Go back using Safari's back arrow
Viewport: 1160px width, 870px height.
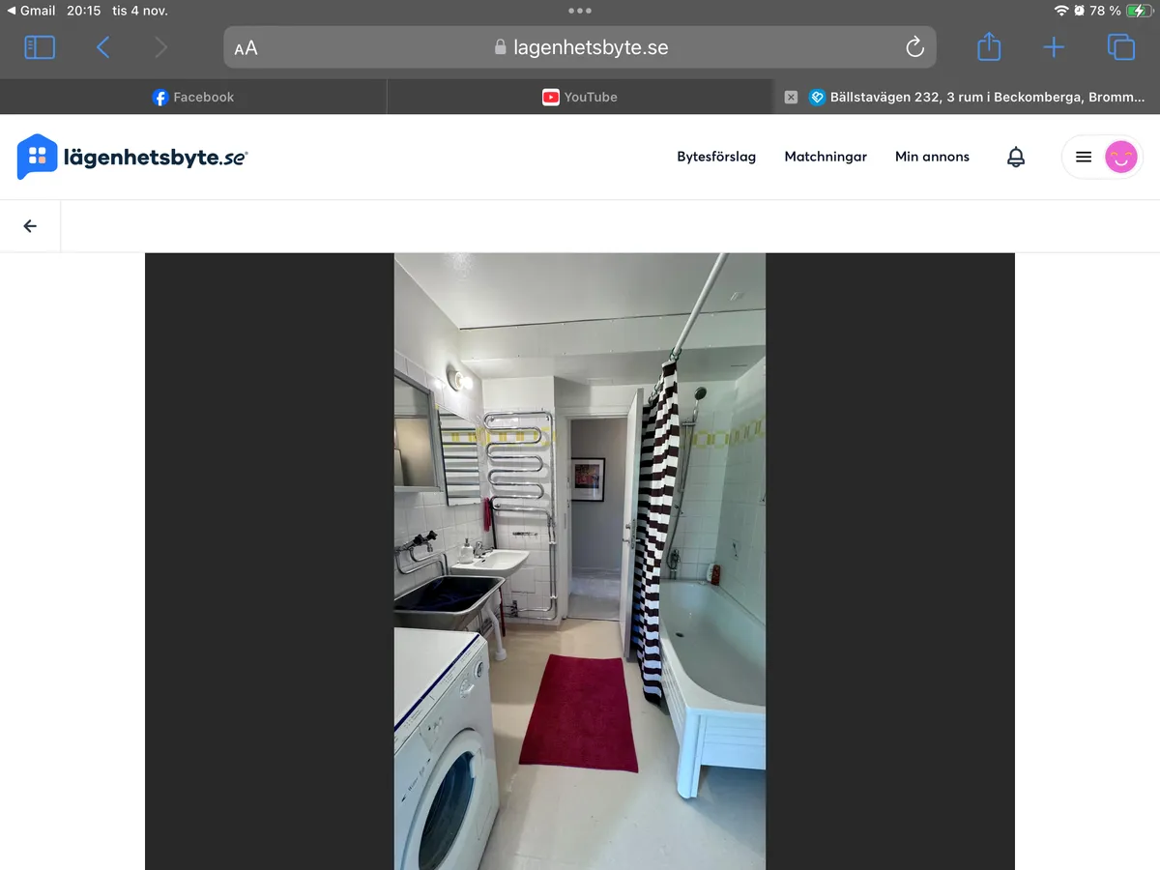pyautogui.click(x=102, y=46)
